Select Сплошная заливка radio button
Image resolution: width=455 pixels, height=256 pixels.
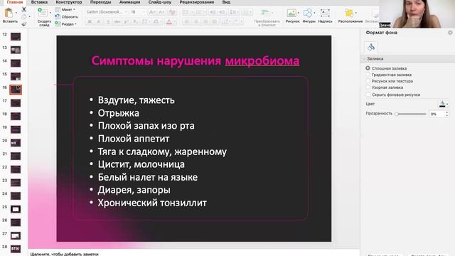(368, 68)
